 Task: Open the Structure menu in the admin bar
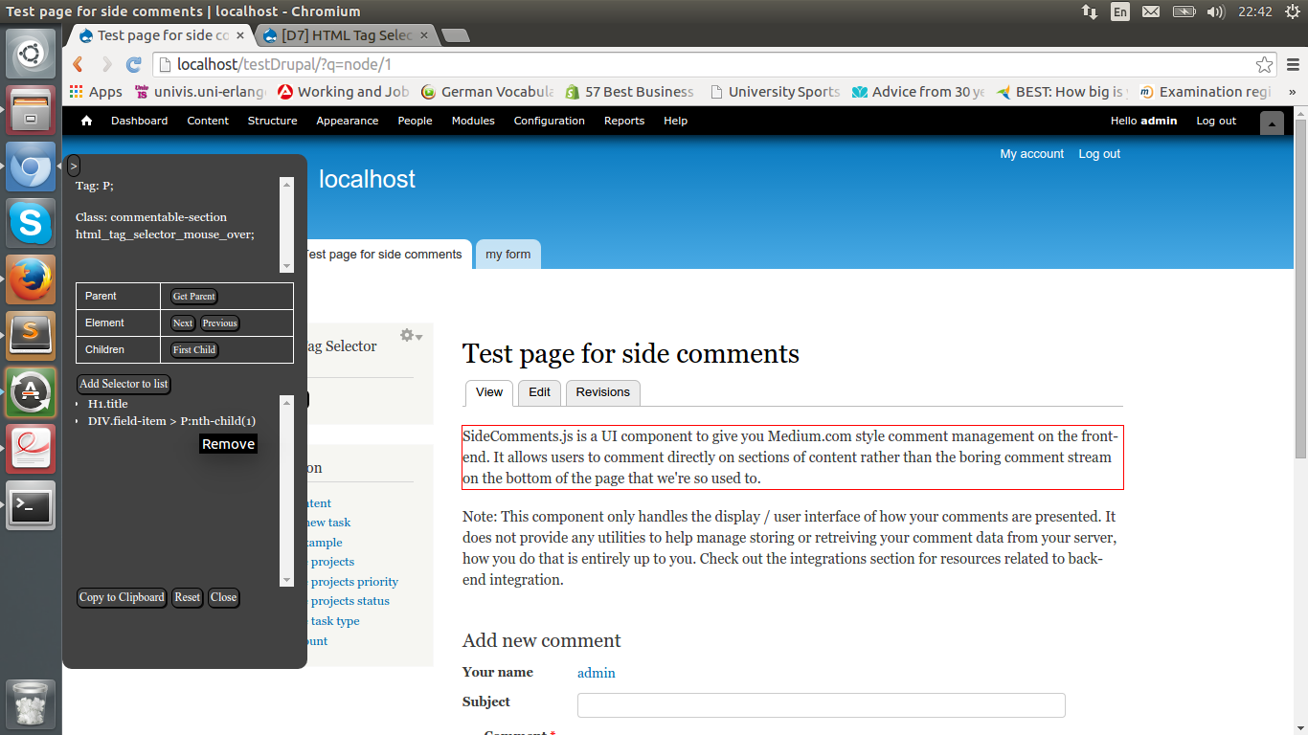(x=272, y=121)
